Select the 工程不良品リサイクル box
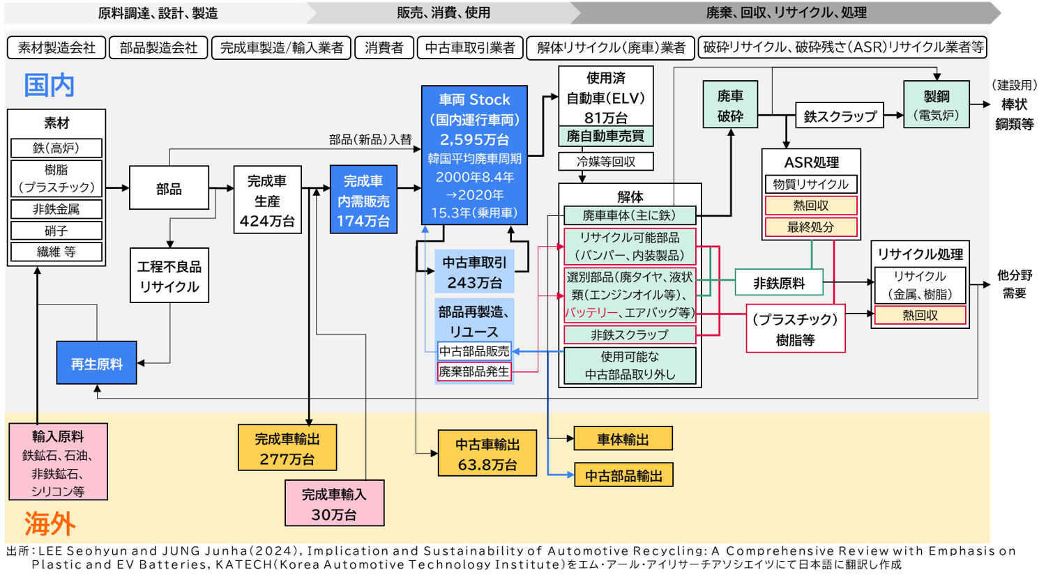1046x577 pixels. pyautogui.click(x=169, y=276)
